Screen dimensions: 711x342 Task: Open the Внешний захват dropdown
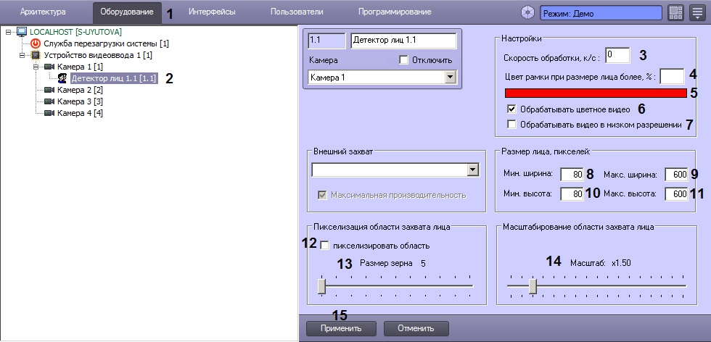point(473,170)
